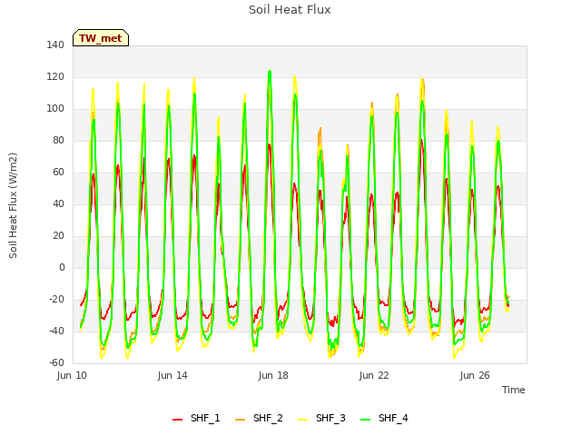Click the 80 y-axis tick label
This screenshot has width=581, height=436.
[x=58, y=141]
